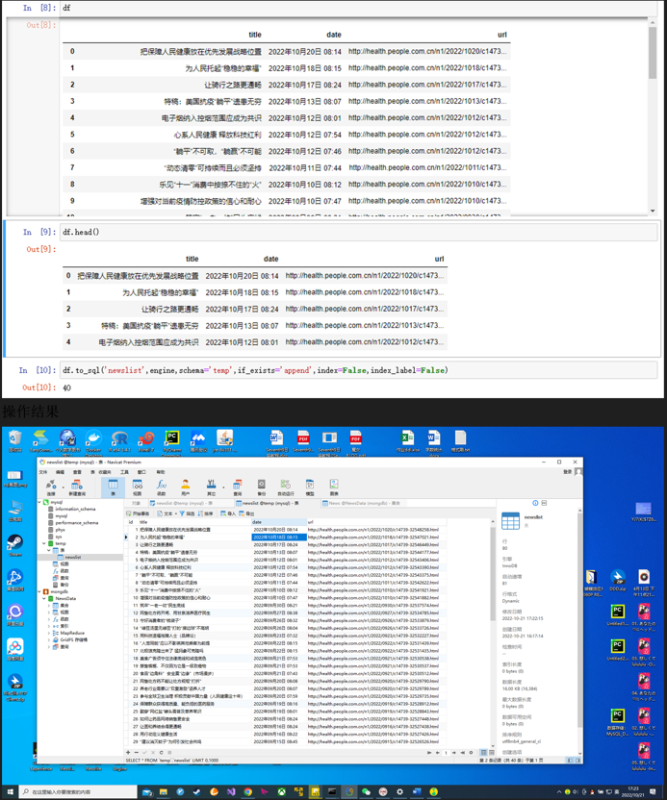Click the refresh icon below the data grid

[x=162, y=752]
